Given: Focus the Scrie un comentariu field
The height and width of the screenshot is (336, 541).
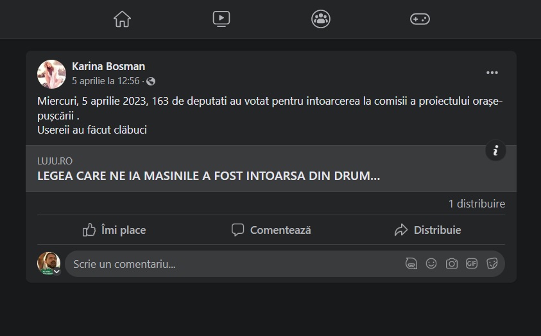Looking at the screenshot, I should click(231, 264).
